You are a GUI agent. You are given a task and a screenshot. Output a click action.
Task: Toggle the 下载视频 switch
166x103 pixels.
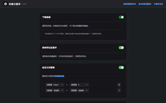pyautogui.click(x=121, y=17)
